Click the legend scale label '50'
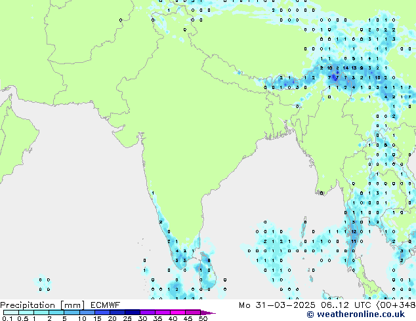 [x=203, y=318]
